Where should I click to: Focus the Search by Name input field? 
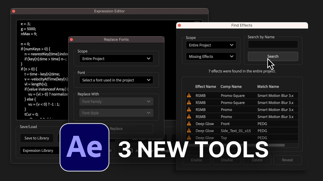pos(273,44)
